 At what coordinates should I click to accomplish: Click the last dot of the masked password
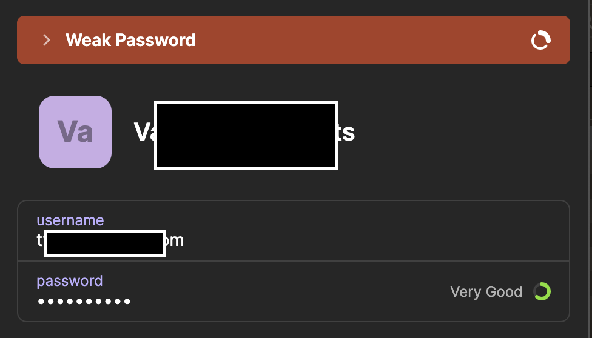[x=127, y=301]
